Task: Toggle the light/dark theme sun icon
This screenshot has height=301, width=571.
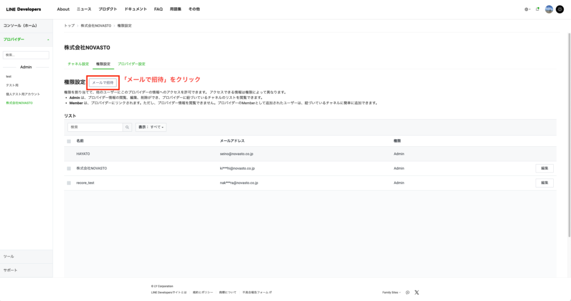Action: coord(560,9)
